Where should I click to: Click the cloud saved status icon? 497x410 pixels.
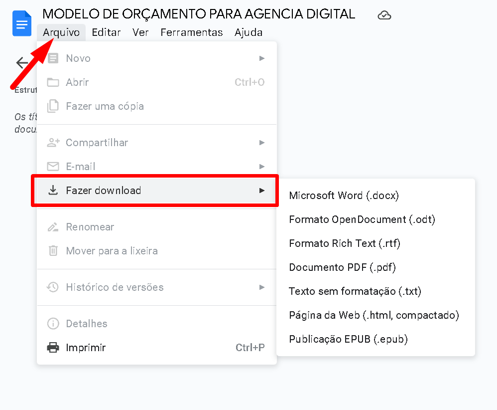pos(384,15)
